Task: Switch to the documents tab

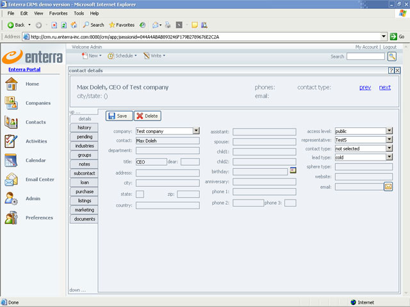Action: click(x=84, y=219)
